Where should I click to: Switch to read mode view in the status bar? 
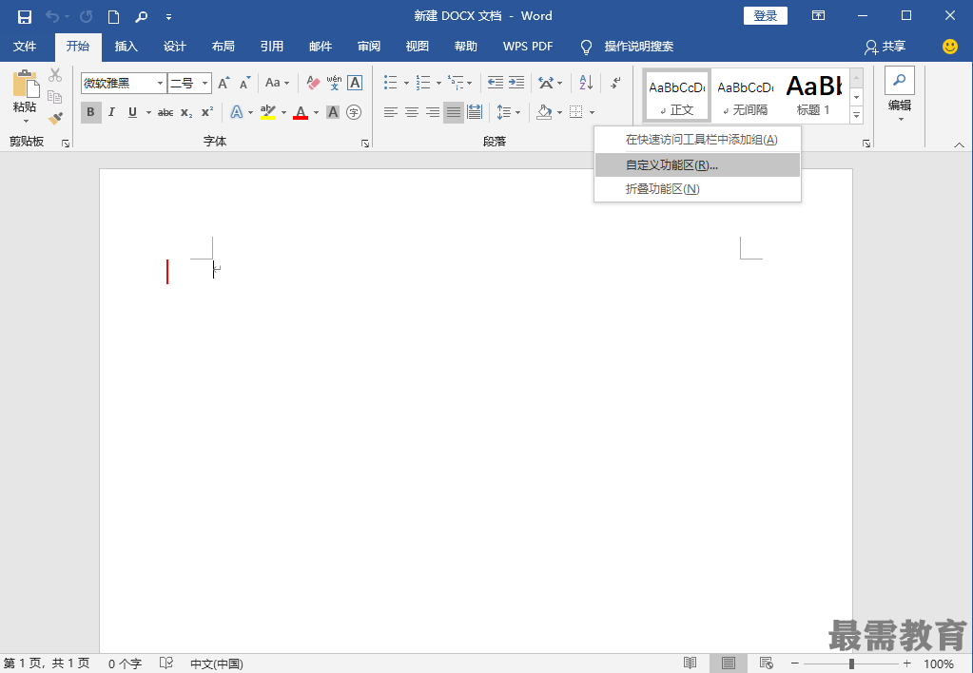690,663
